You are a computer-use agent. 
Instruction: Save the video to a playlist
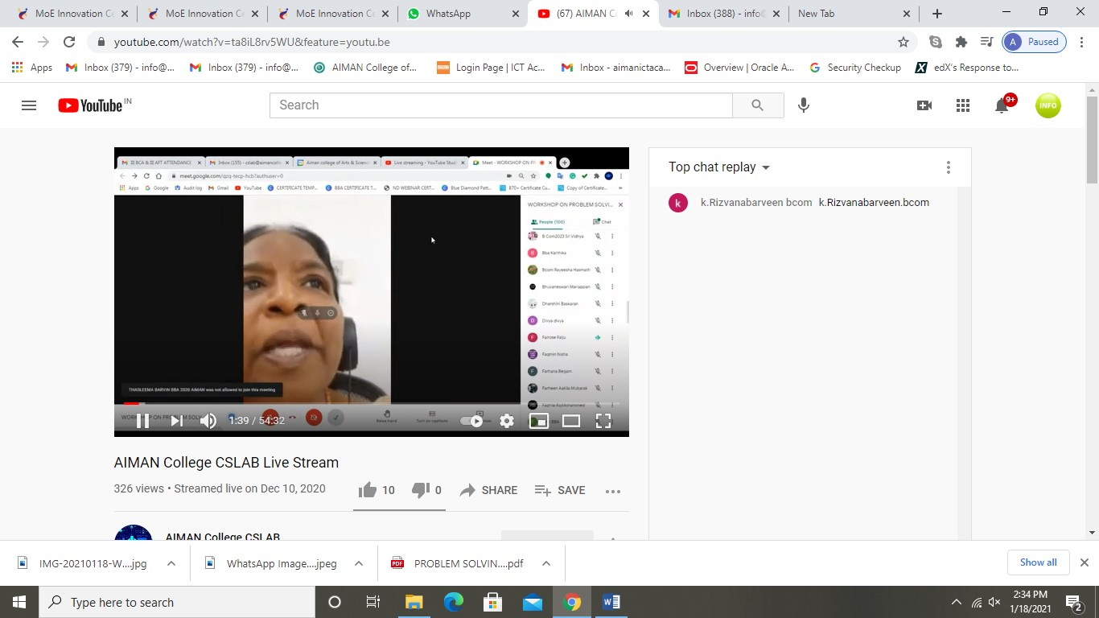click(560, 490)
